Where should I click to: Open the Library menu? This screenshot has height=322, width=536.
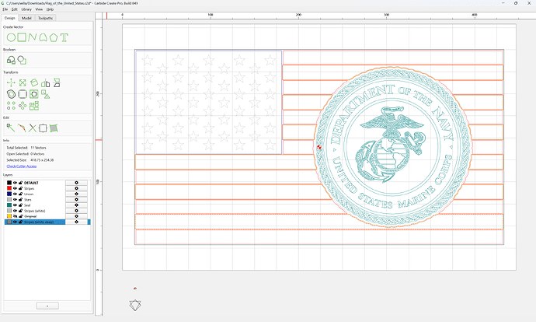[x=26, y=9]
